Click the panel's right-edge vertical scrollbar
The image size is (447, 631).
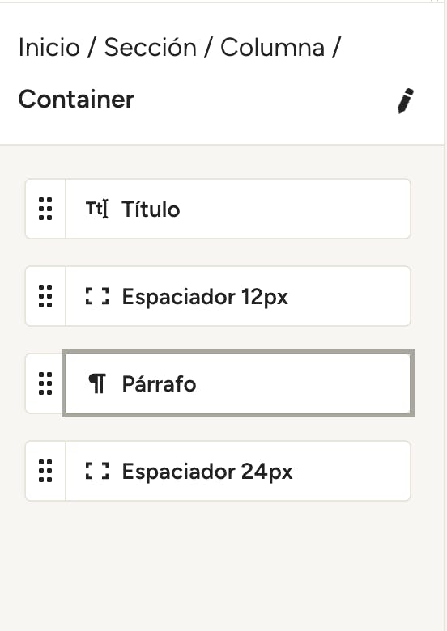(x=445, y=315)
